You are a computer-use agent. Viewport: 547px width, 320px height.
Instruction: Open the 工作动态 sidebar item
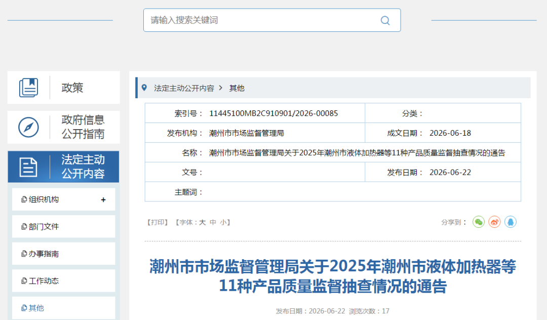[63, 281]
